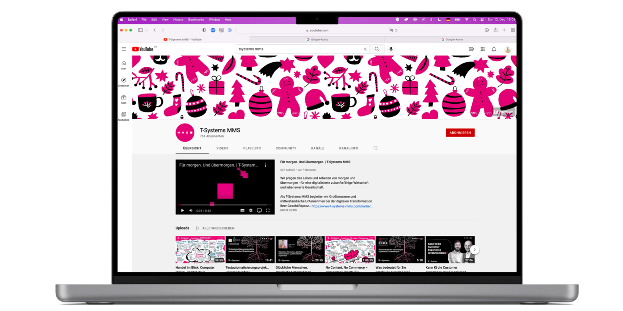The image size is (623, 311).
Task: Click the YouTube logo
Action: pos(143,49)
